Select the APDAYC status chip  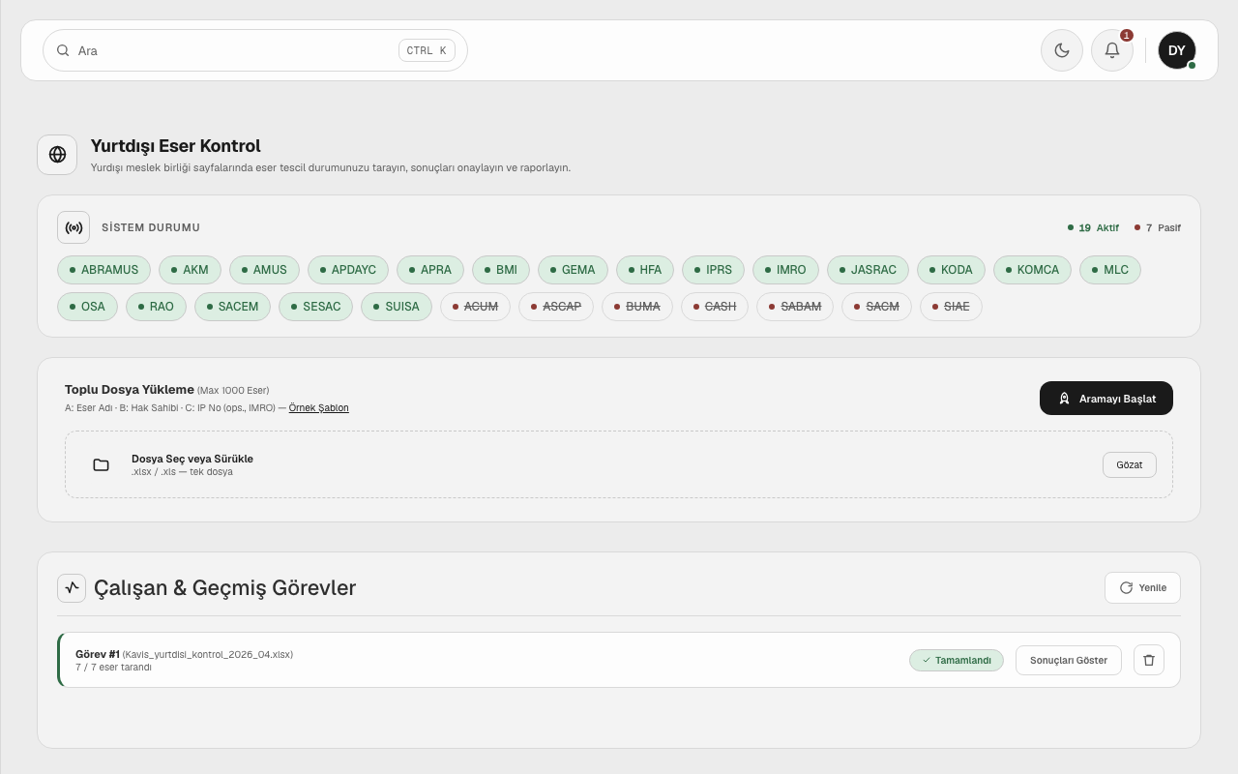[x=348, y=270]
